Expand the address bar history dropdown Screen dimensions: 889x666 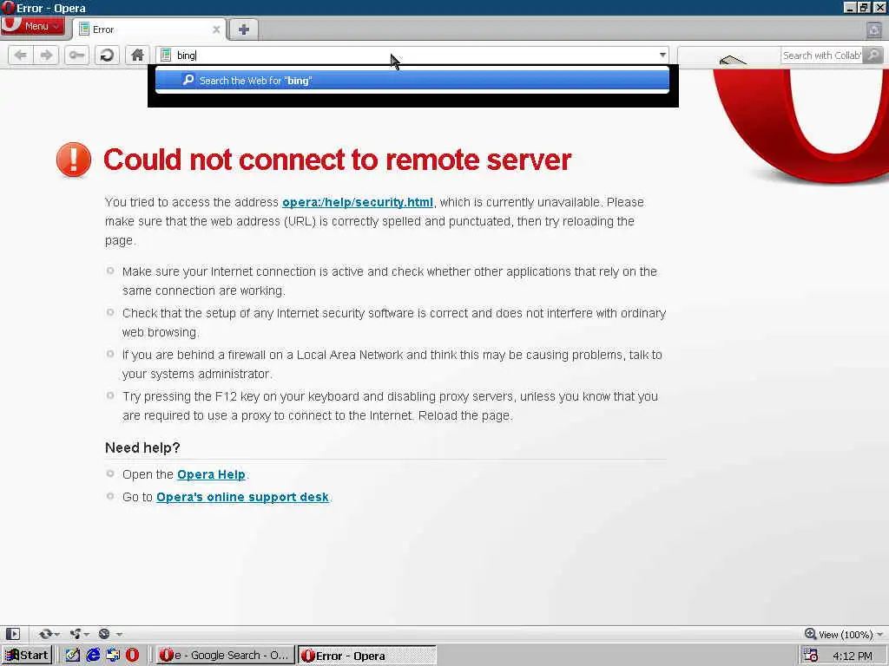pyautogui.click(x=662, y=55)
